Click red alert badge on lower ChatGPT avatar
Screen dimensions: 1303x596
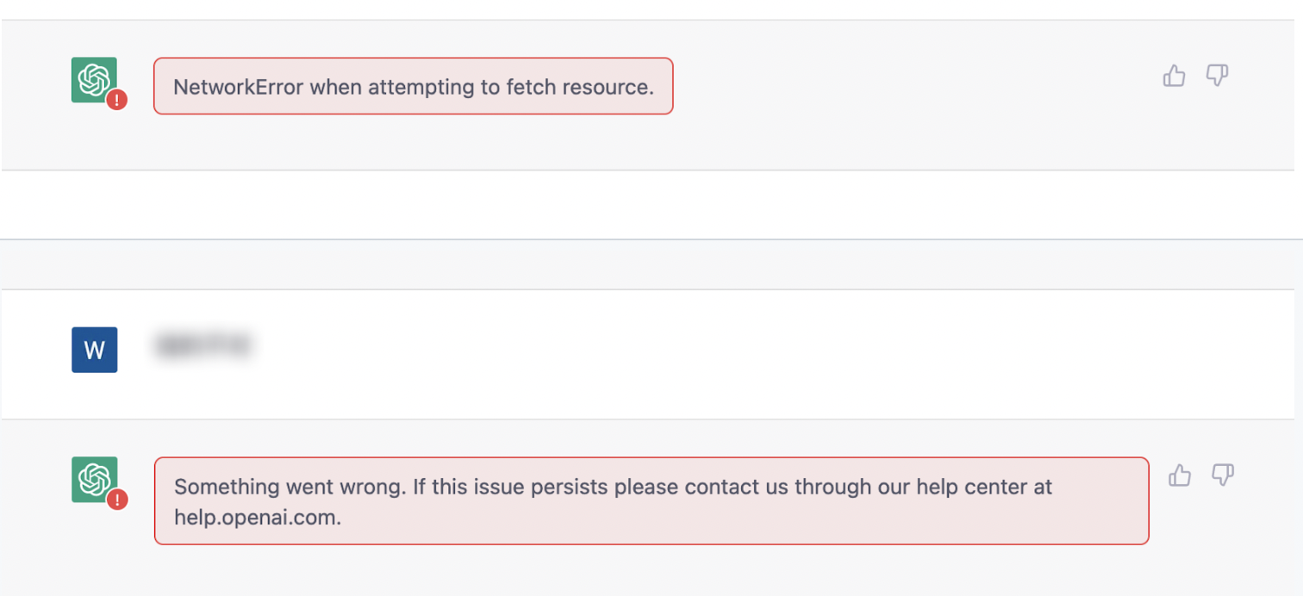point(117,500)
